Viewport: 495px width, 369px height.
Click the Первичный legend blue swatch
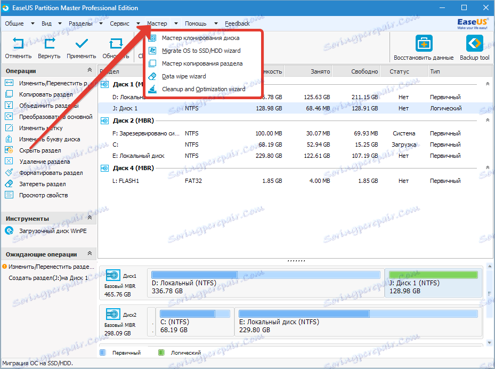103,352
